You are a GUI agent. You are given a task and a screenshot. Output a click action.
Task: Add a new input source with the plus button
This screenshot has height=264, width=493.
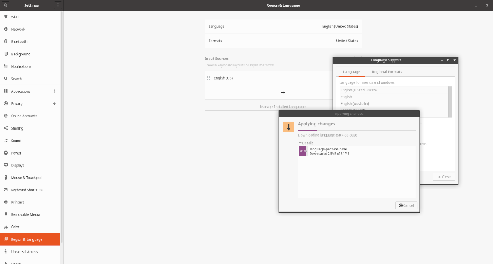(x=283, y=92)
